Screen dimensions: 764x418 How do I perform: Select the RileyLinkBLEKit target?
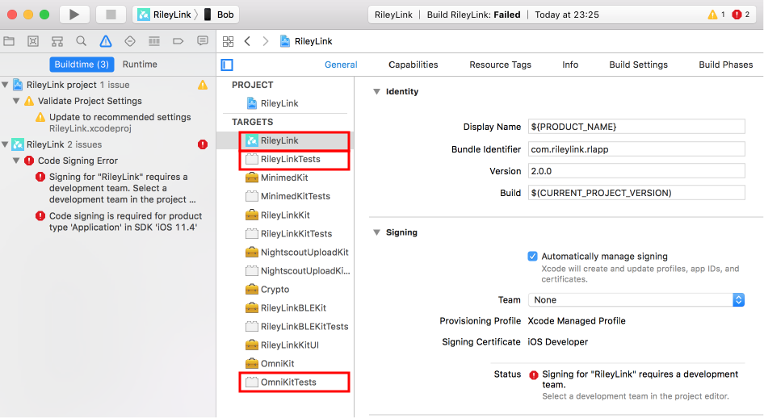(x=285, y=307)
